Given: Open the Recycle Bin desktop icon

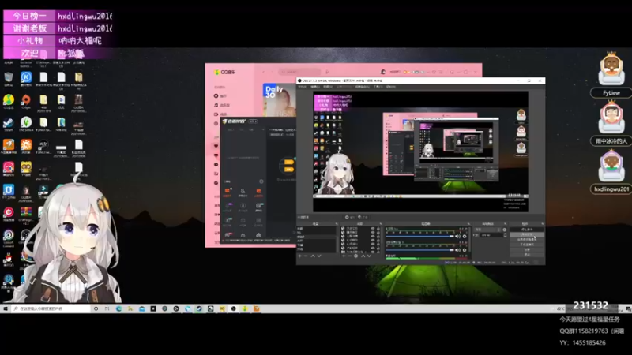Looking at the screenshot, I should pos(9,77).
